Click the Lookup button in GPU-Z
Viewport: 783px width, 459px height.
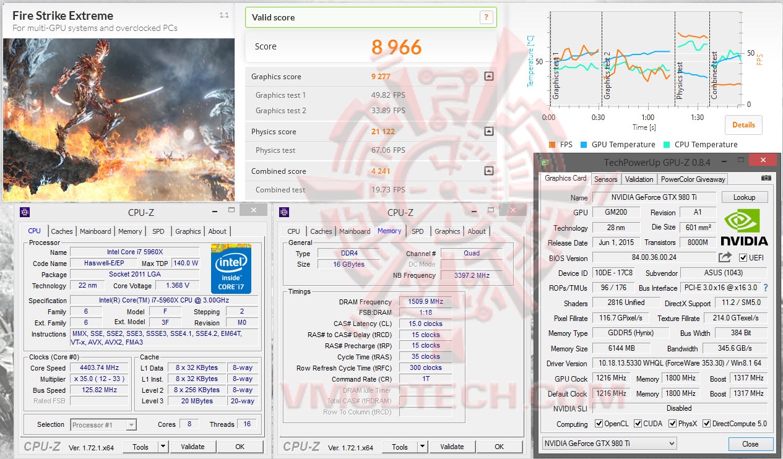coord(744,197)
